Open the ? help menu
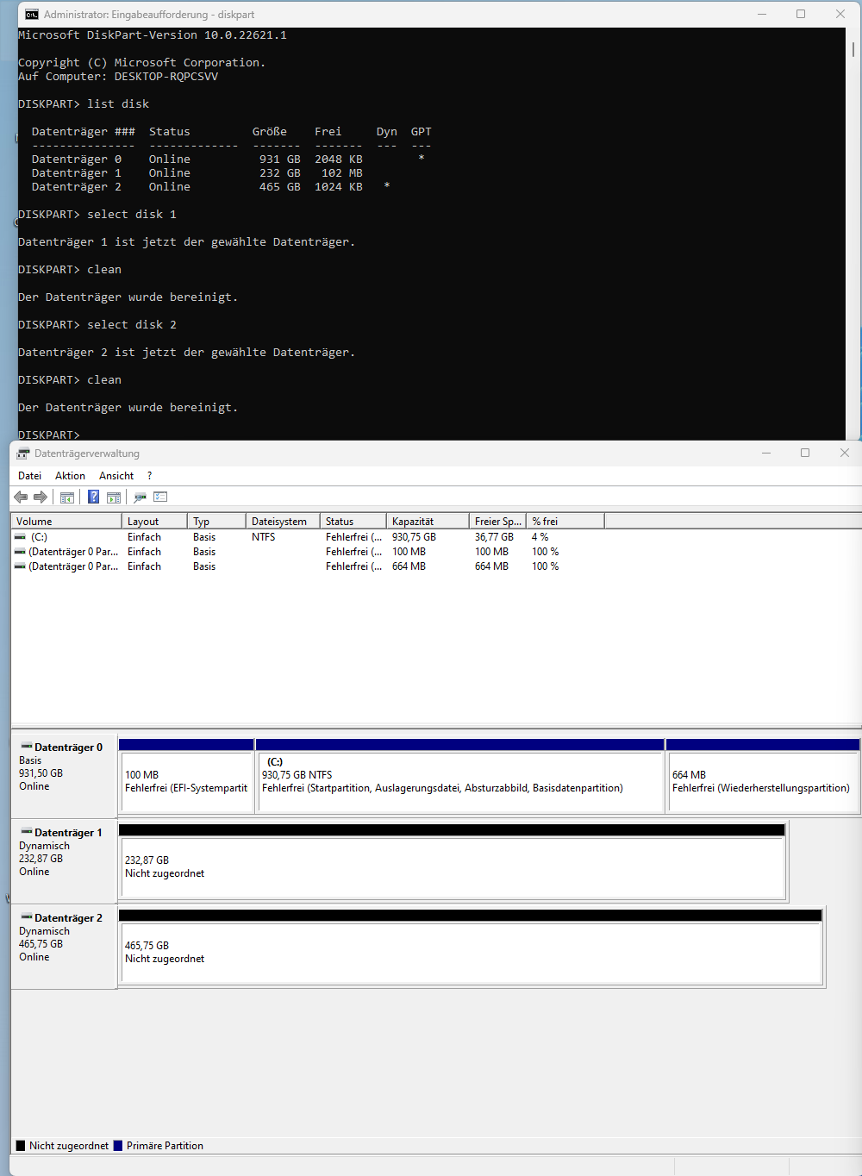862x1176 pixels. pos(149,476)
